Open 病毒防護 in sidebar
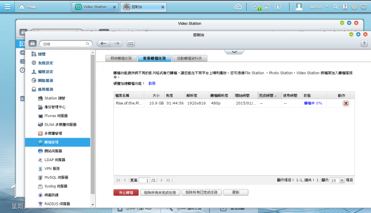The image size is (371, 213). point(48,195)
